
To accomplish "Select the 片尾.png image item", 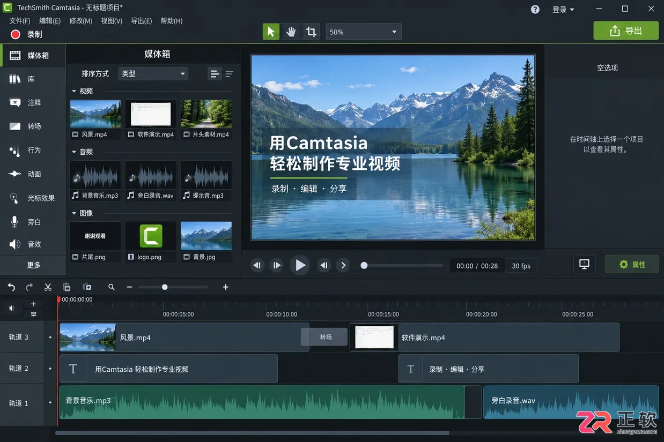I will (95, 242).
